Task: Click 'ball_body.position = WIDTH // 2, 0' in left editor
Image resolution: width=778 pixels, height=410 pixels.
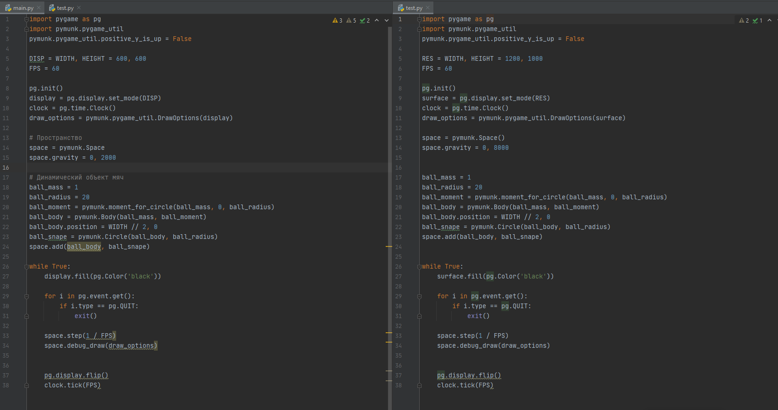Action: pos(93,227)
